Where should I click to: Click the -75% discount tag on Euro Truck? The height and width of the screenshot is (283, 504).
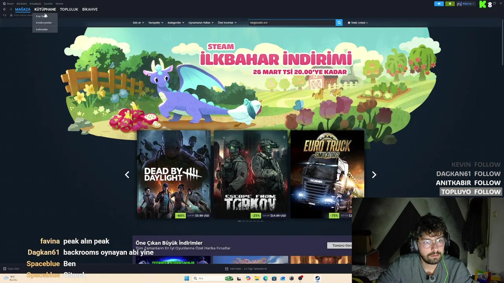pos(334,215)
